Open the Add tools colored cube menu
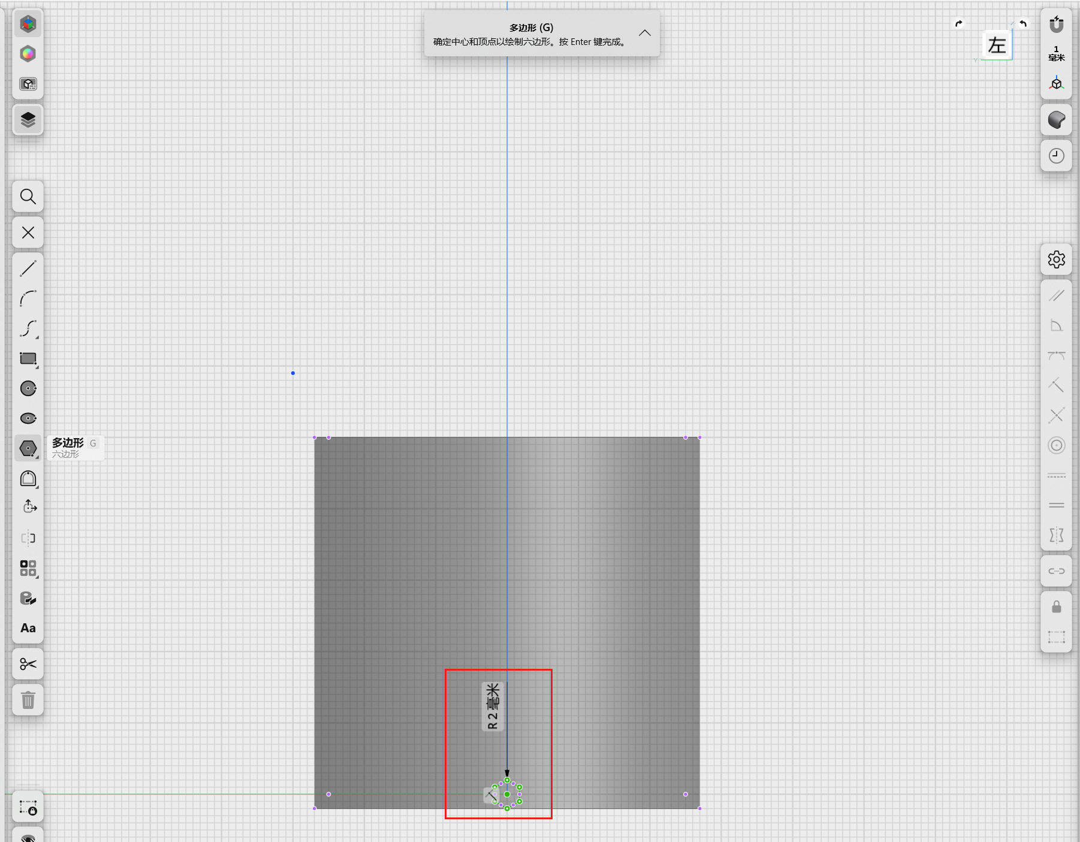 [x=28, y=24]
